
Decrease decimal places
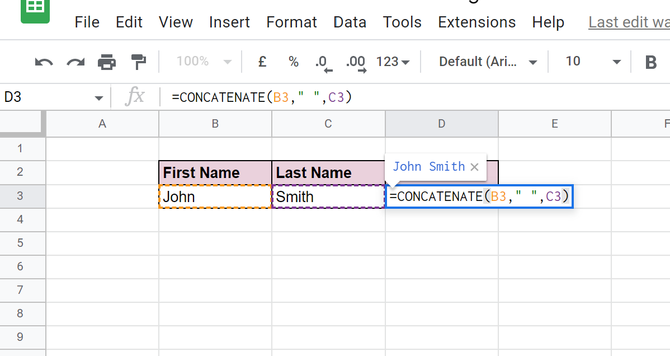[x=323, y=62]
